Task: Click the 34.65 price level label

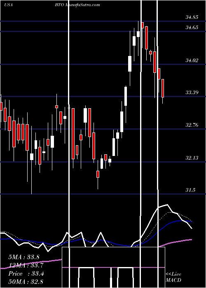Action: (x=192, y=28)
